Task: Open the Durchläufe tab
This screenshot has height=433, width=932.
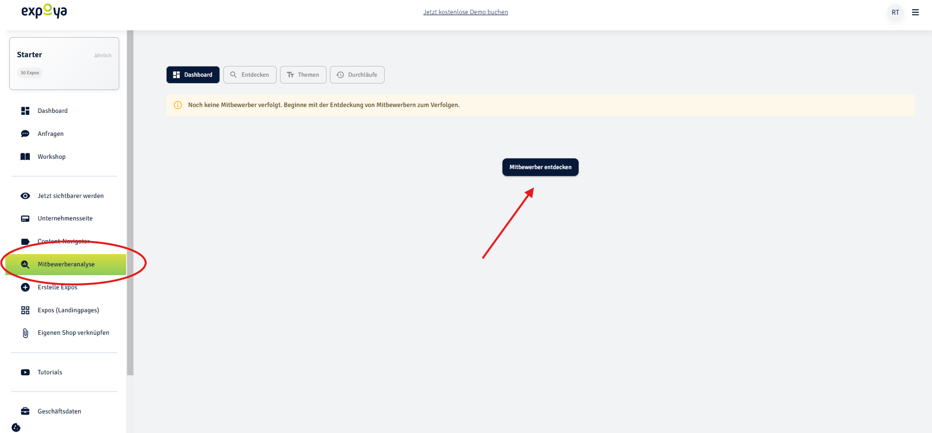Action: point(357,75)
